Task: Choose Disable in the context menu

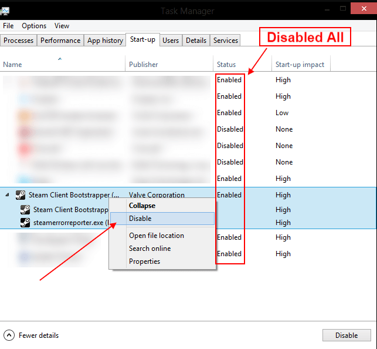Action: coord(162,219)
